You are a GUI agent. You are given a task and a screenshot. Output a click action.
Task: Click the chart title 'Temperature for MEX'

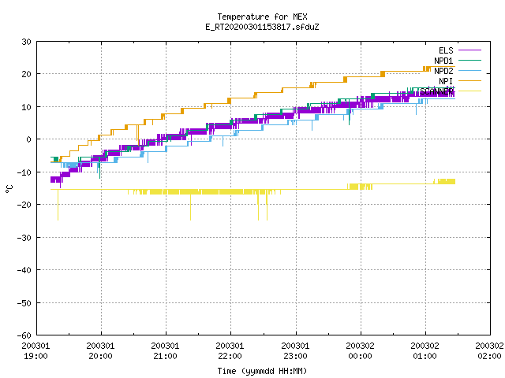point(262,17)
